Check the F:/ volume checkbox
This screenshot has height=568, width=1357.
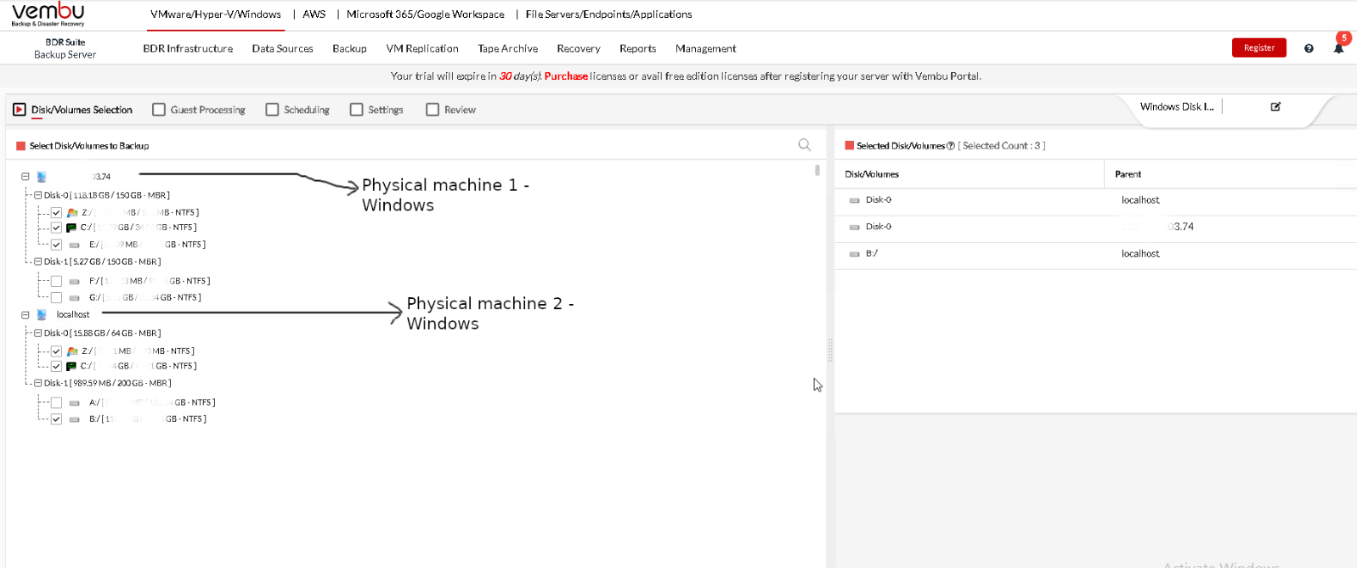[x=56, y=281]
